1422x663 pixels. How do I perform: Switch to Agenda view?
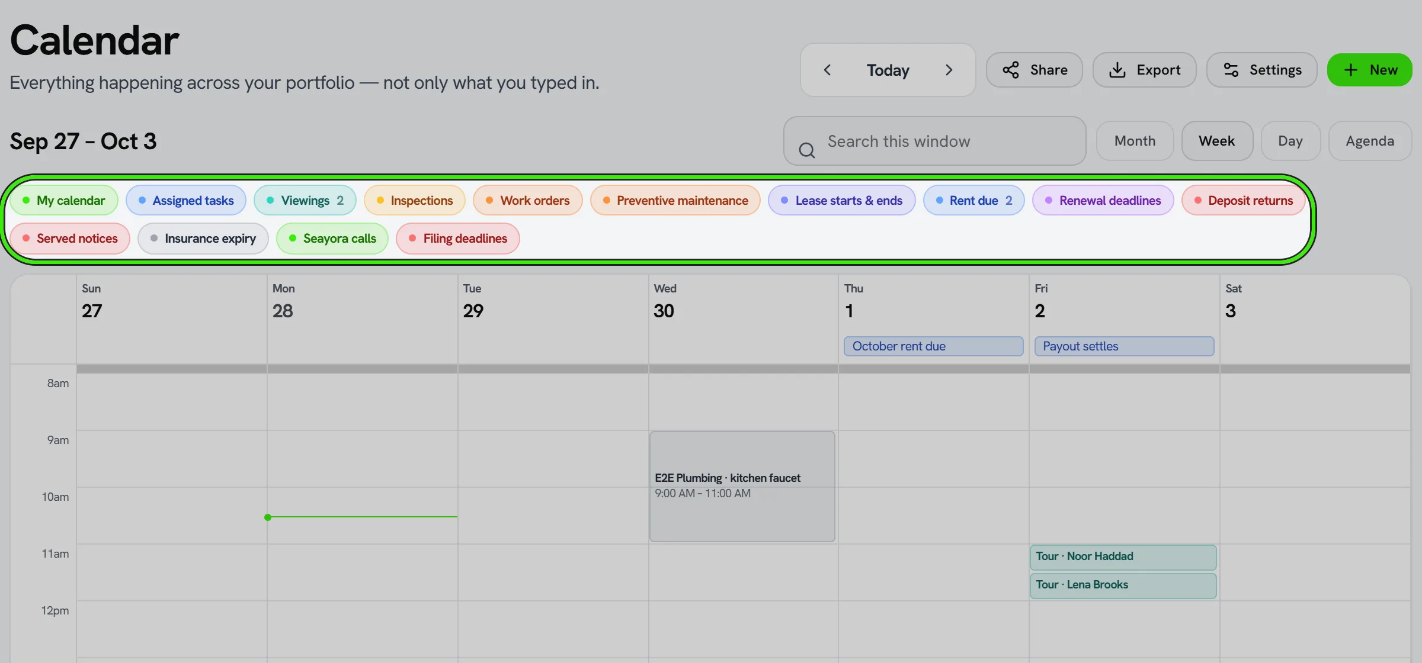coord(1370,141)
